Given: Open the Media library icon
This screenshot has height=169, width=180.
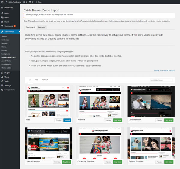Looking at the screenshot, I should tap(2, 18).
